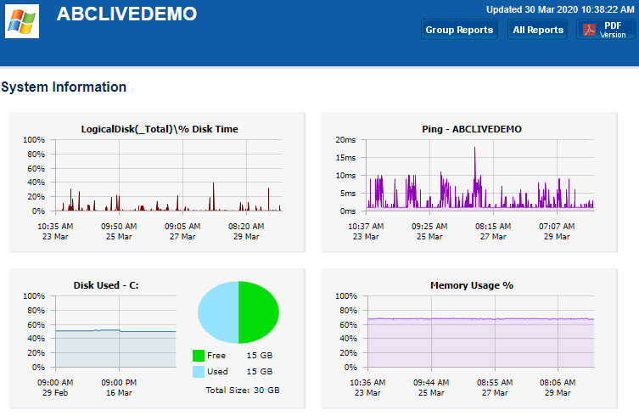Click the Total Size: 30 GB label
Image resolution: width=639 pixels, height=416 pixels.
coord(242,391)
